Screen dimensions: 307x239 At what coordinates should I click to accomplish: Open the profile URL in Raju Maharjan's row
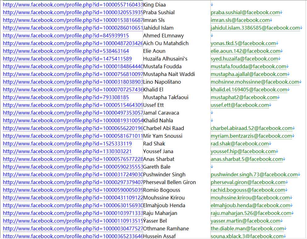[73, 213]
